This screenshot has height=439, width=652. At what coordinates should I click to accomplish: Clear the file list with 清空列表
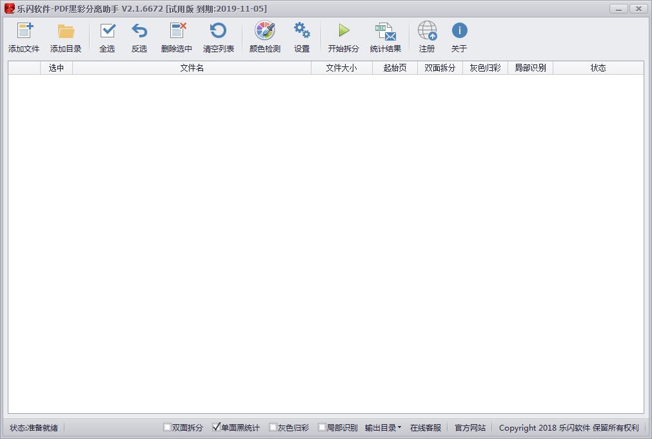[219, 36]
